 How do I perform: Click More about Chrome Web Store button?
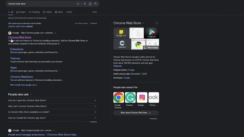tap(136, 113)
